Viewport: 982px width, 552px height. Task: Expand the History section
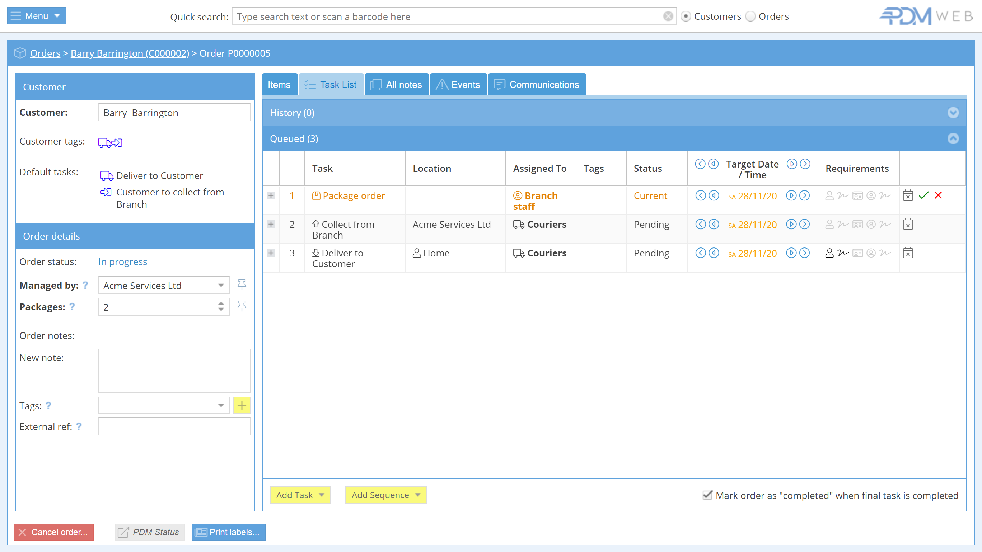(x=953, y=113)
